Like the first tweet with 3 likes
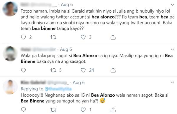Image resolution: width=177 pixels, height=114 pixels. (83, 37)
